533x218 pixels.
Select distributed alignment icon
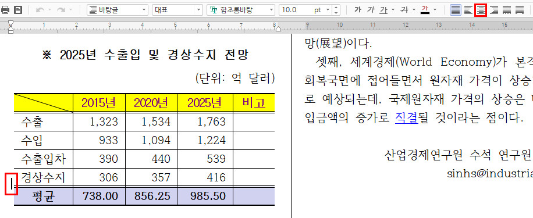(x=507, y=10)
